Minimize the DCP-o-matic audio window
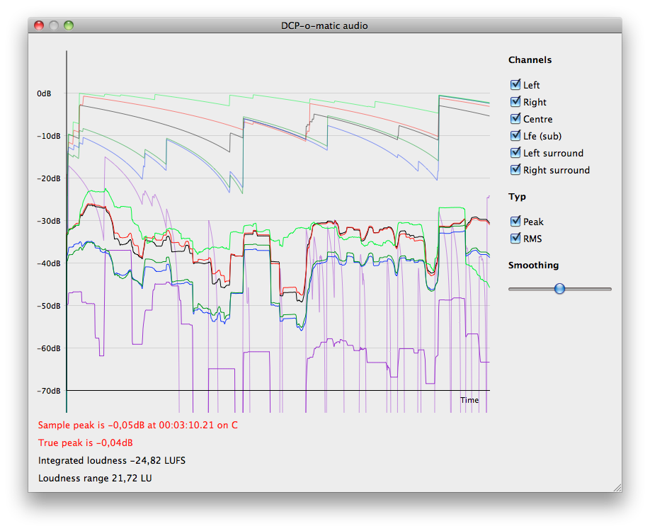This screenshot has width=650, height=531. point(54,25)
